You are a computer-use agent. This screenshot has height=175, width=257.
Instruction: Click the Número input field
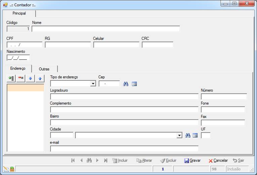click(x=224, y=96)
